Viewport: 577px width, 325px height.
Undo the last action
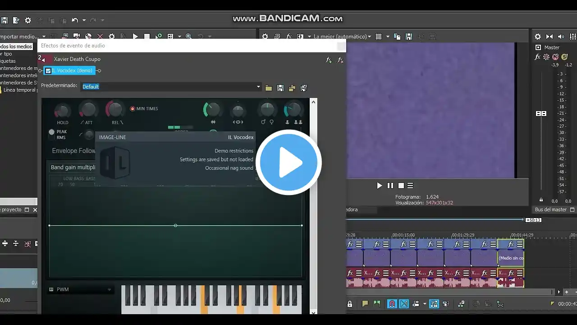click(x=75, y=20)
